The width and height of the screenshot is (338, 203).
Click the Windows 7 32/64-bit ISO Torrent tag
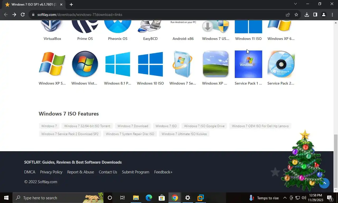[x=87, y=126]
